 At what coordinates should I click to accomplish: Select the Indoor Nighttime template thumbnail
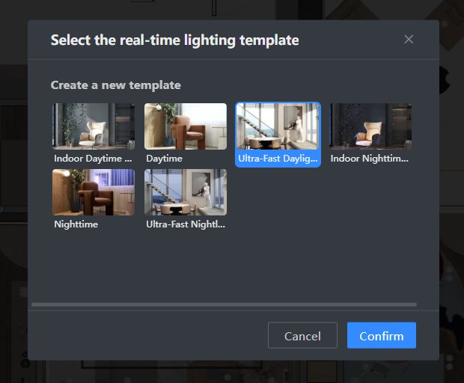[370, 126]
